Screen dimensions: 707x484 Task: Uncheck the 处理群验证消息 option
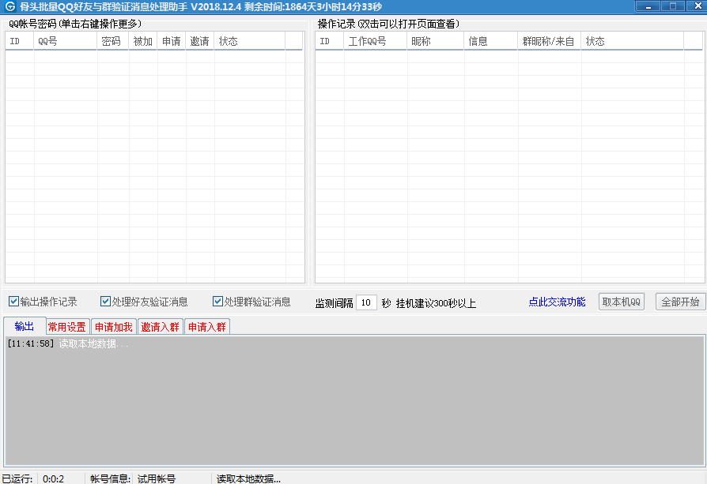tap(218, 302)
